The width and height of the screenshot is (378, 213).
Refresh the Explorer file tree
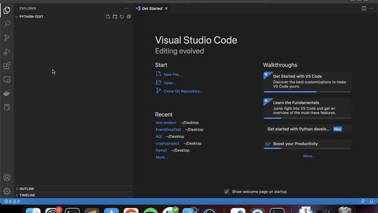pos(122,17)
